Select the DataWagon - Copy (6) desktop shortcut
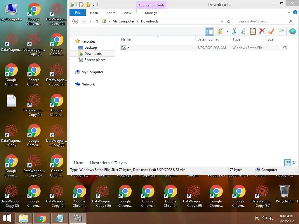This screenshot has width=299, height=224. click(57, 14)
